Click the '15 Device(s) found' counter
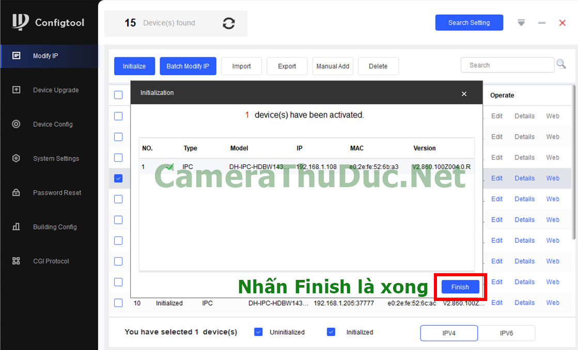 [160, 23]
